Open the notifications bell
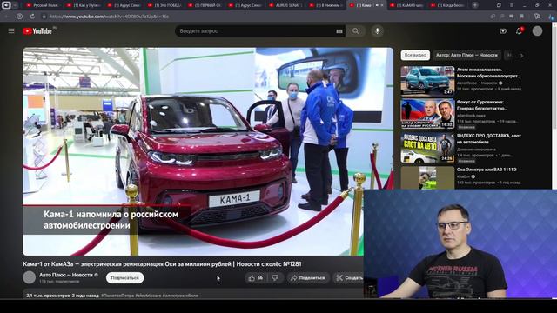The image size is (557, 313). (x=519, y=31)
